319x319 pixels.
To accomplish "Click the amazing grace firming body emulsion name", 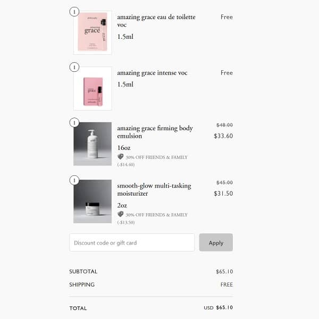I will pos(155,132).
